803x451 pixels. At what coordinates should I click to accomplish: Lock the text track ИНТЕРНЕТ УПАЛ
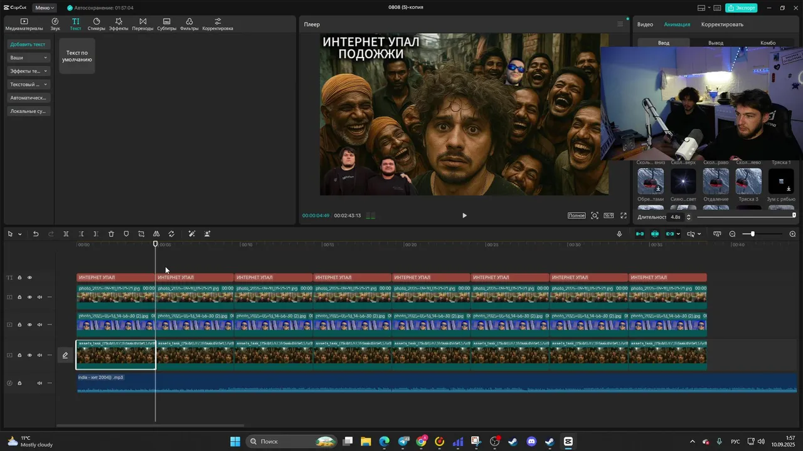click(x=19, y=277)
